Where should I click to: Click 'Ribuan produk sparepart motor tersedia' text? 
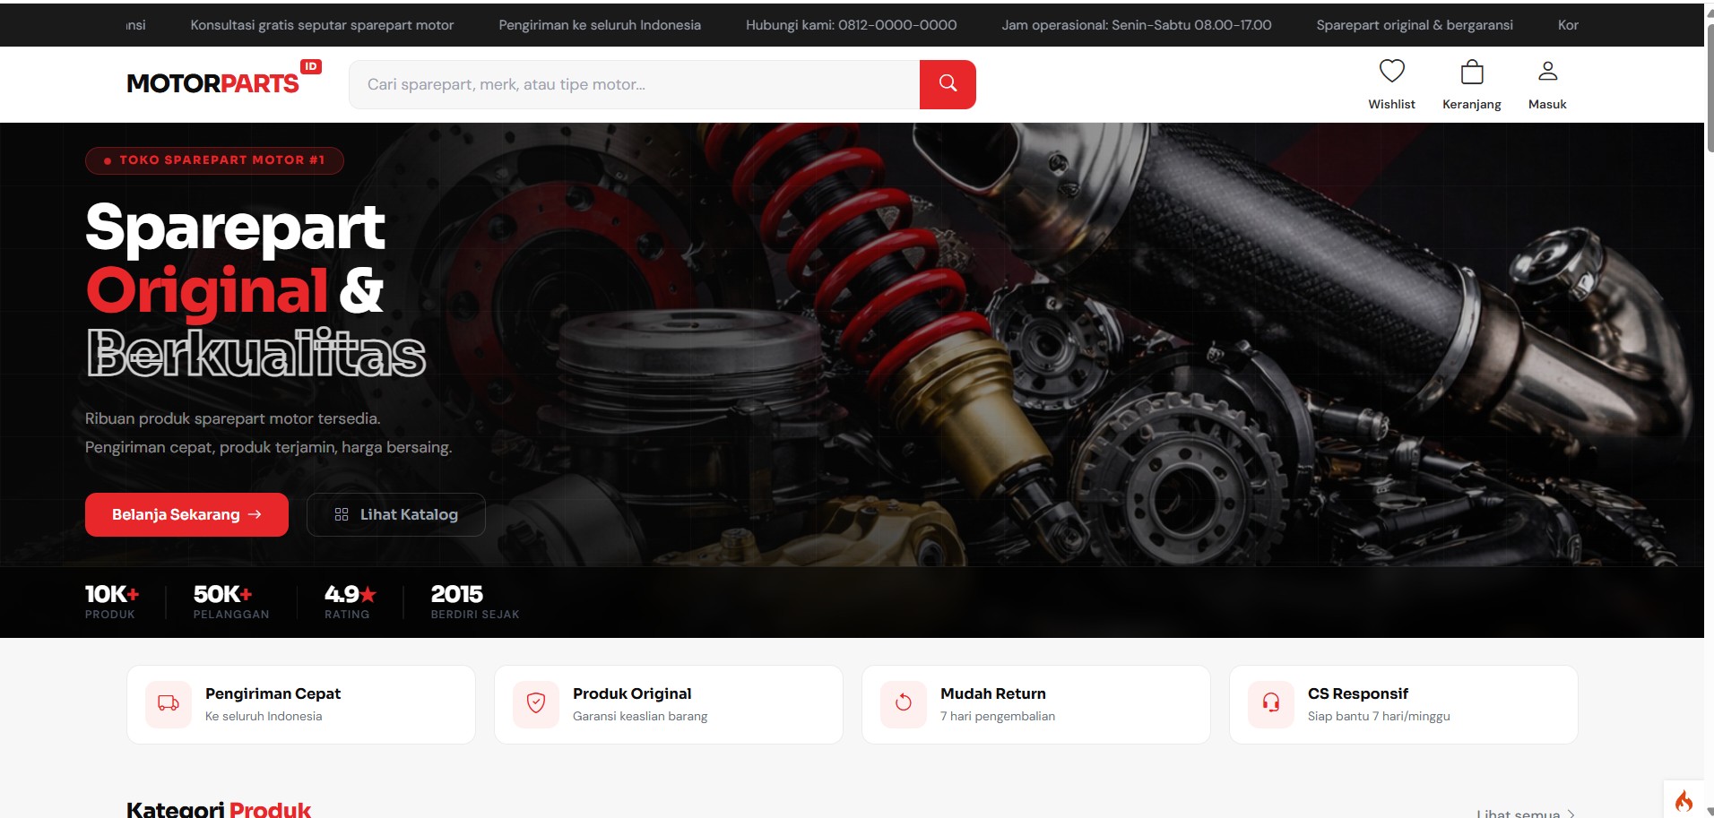pyautogui.click(x=233, y=418)
